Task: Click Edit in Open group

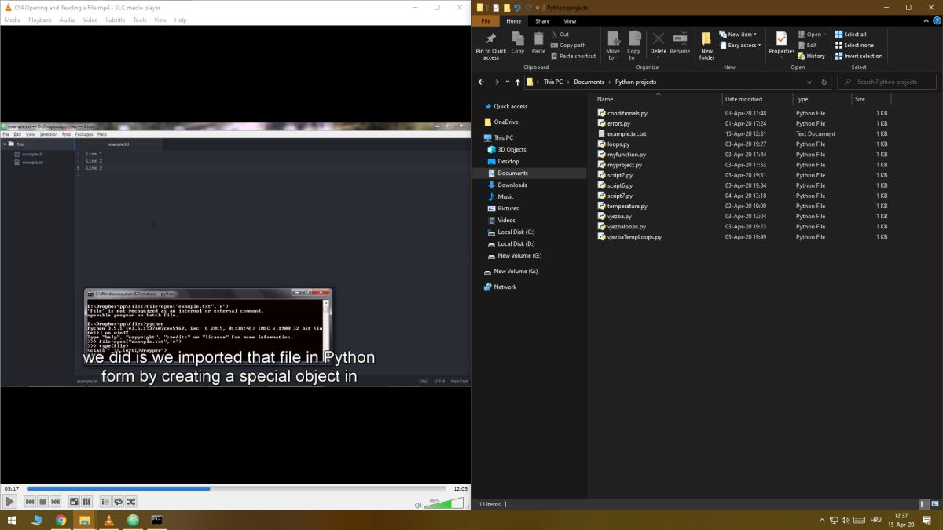Action: (807, 45)
